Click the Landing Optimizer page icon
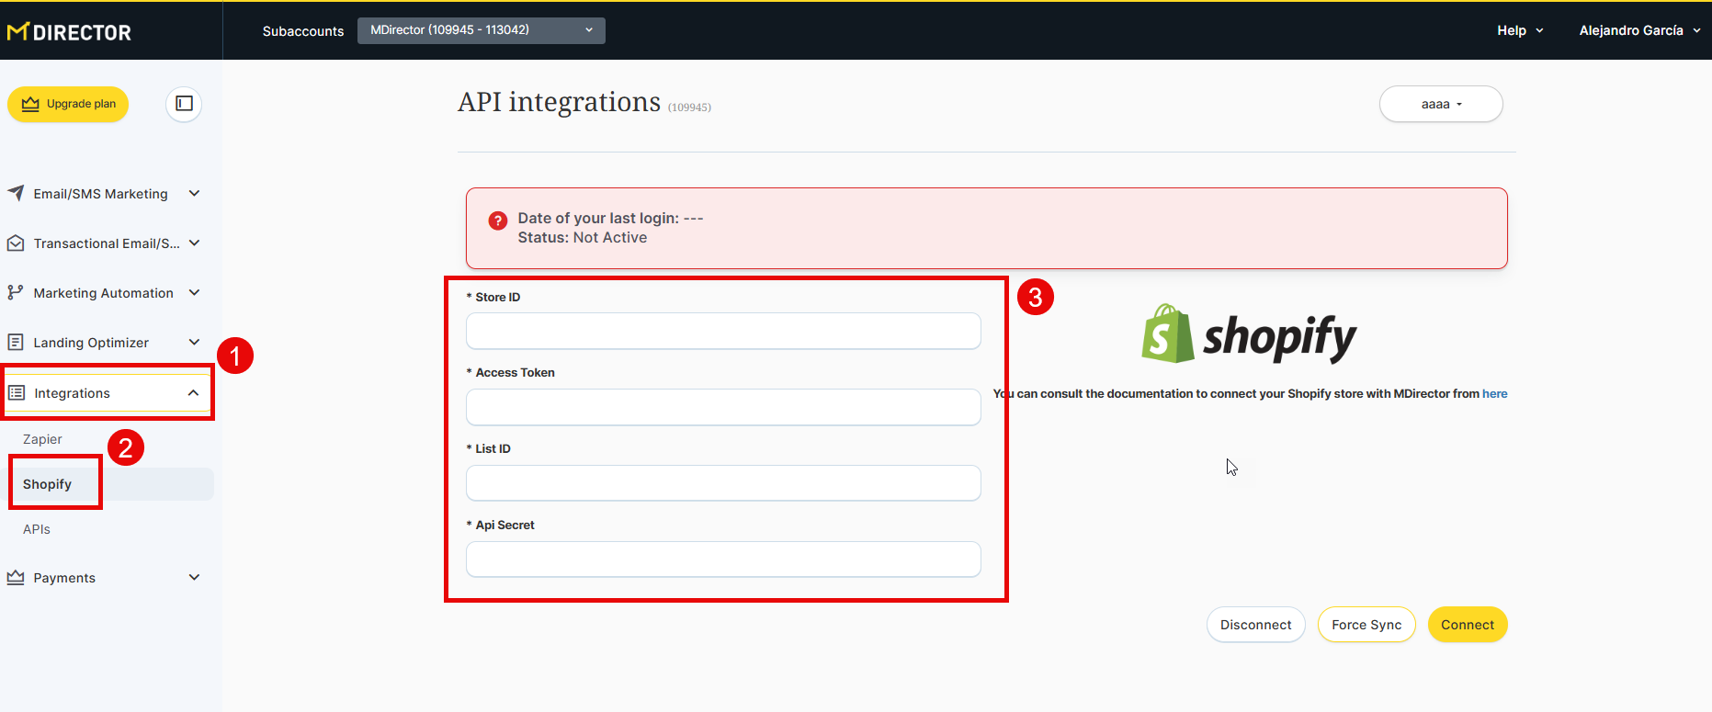This screenshot has height=712, width=1712. [16, 343]
